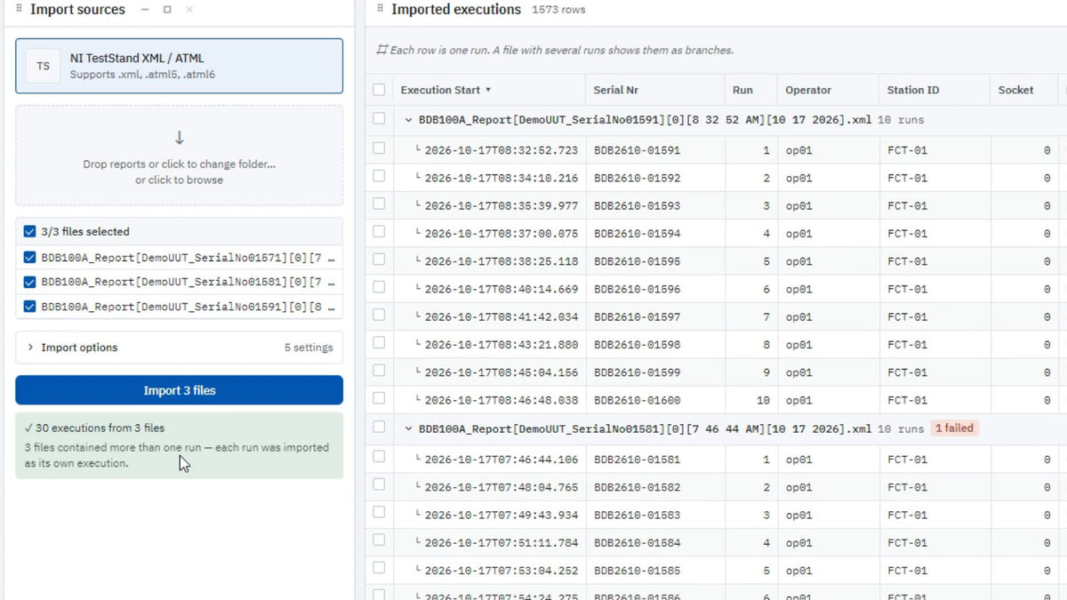The width and height of the screenshot is (1067, 600).
Task: Click the Serial Nr column header
Action: pos(615,90)
